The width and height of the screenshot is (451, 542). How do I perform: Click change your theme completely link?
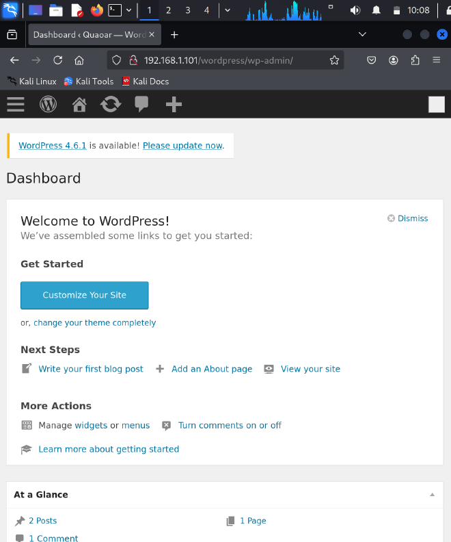(x=94, y=322)
